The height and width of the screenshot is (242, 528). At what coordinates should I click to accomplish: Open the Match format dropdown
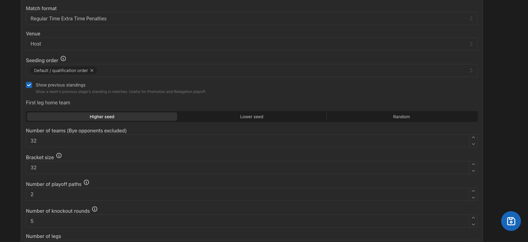coord(251,18)
